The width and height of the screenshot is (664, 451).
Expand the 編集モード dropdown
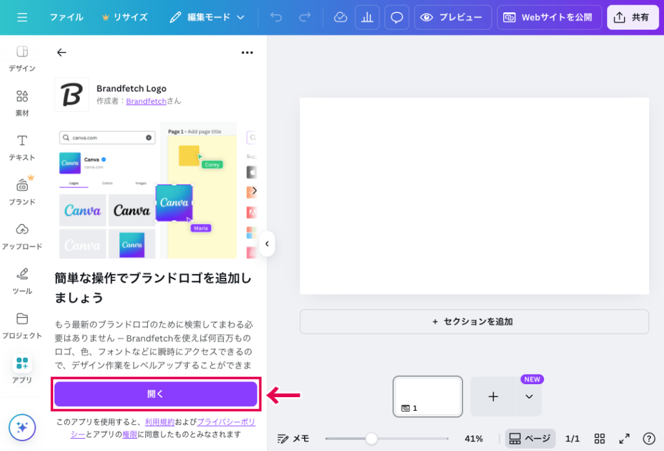207,18
